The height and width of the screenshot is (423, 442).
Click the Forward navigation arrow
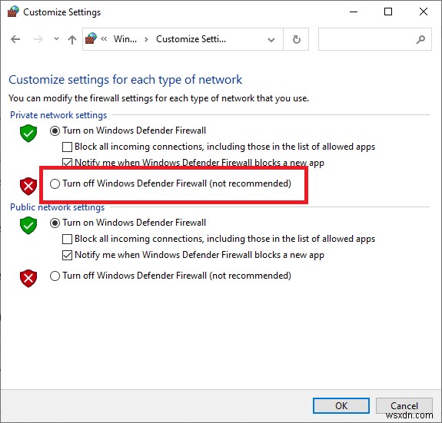point(38,39)
